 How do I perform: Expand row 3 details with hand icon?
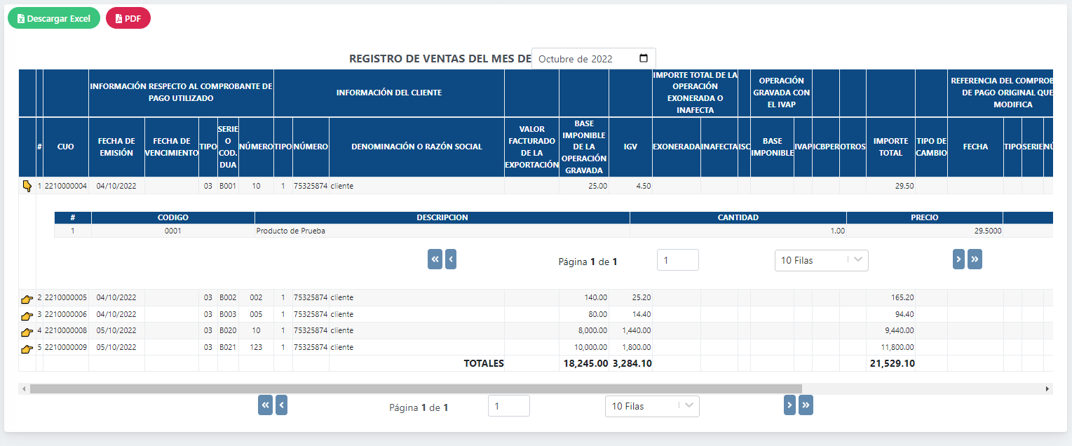(27, 315)
